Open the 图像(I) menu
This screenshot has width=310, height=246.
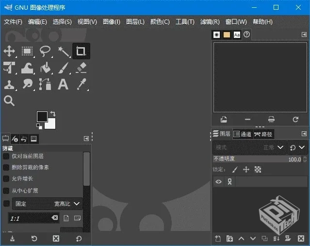[112, 21]
